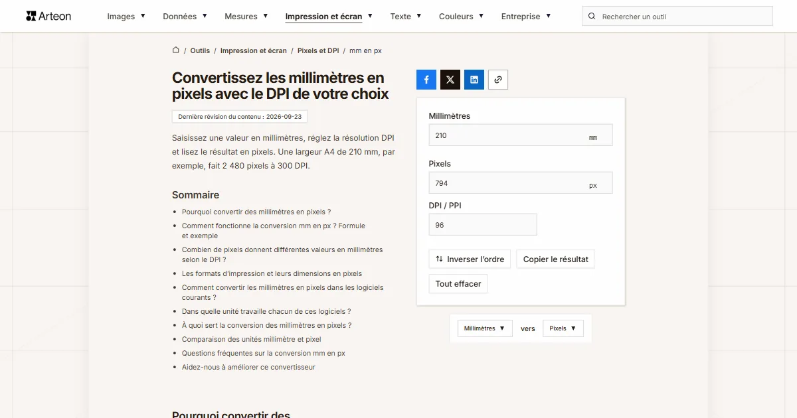Share the page on X
The width and height of the screenshot is (797, 418).
450,80
